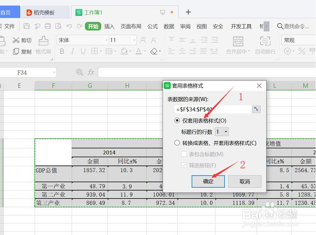Select column G header
Viewport: 316px width, 235px height.
click(90, 86)
